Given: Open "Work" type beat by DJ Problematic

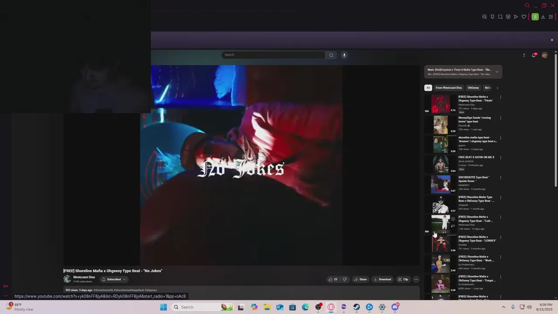Looking at the screenshot, I should [x=441, y=263].
